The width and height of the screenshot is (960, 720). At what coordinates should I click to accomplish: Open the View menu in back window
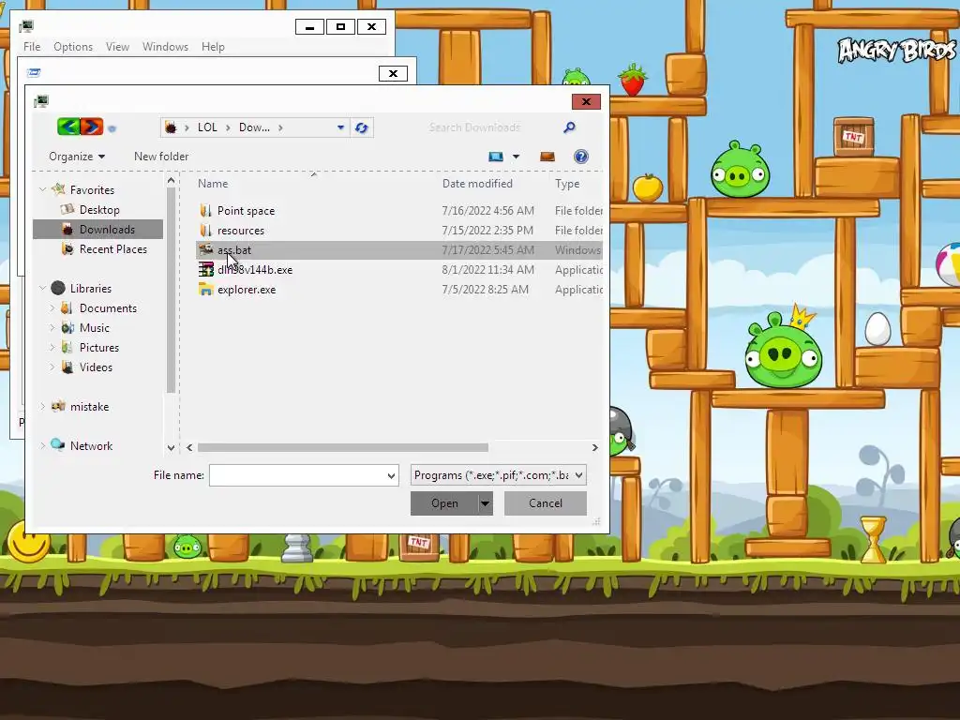click(x=117, y=47)
